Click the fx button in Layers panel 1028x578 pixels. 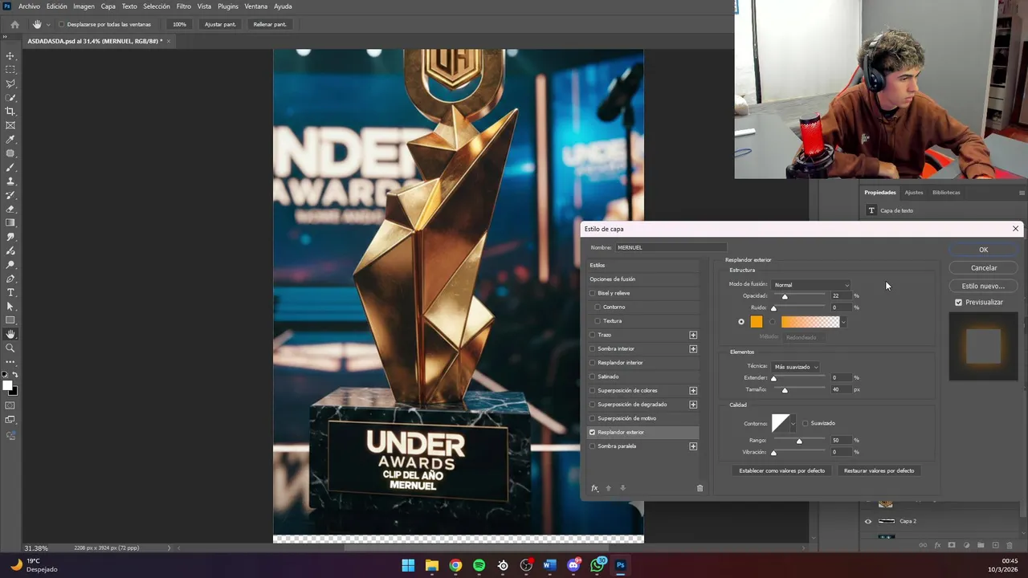(937, 545)
